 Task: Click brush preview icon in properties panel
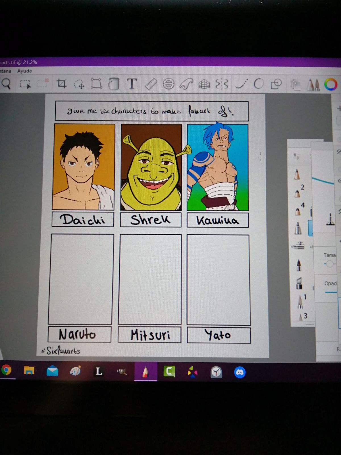tap(330, 220)
